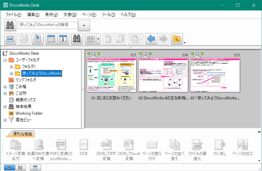Click the printer icon in the toolbar
This screenshot has width=262, height=171.
24,39
